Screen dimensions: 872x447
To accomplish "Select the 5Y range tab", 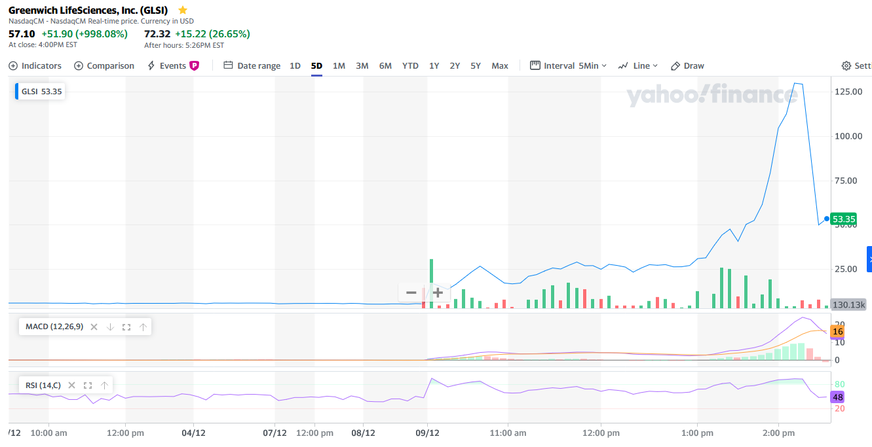I will click(476, 65).
